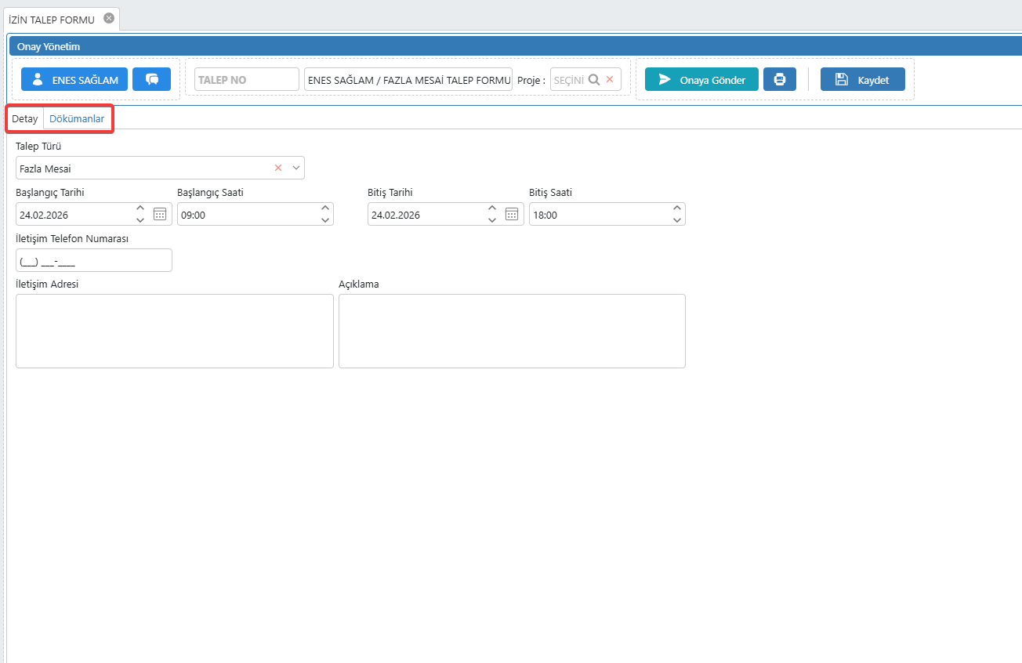The height and width of the screenshot is (663, 1022).
Task: Increase the Başlangıç Tarihi date value
Action: click(x=140, y=208)
